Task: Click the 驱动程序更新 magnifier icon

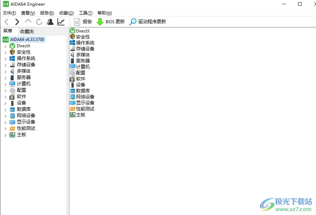Action: tap(133, 22)
